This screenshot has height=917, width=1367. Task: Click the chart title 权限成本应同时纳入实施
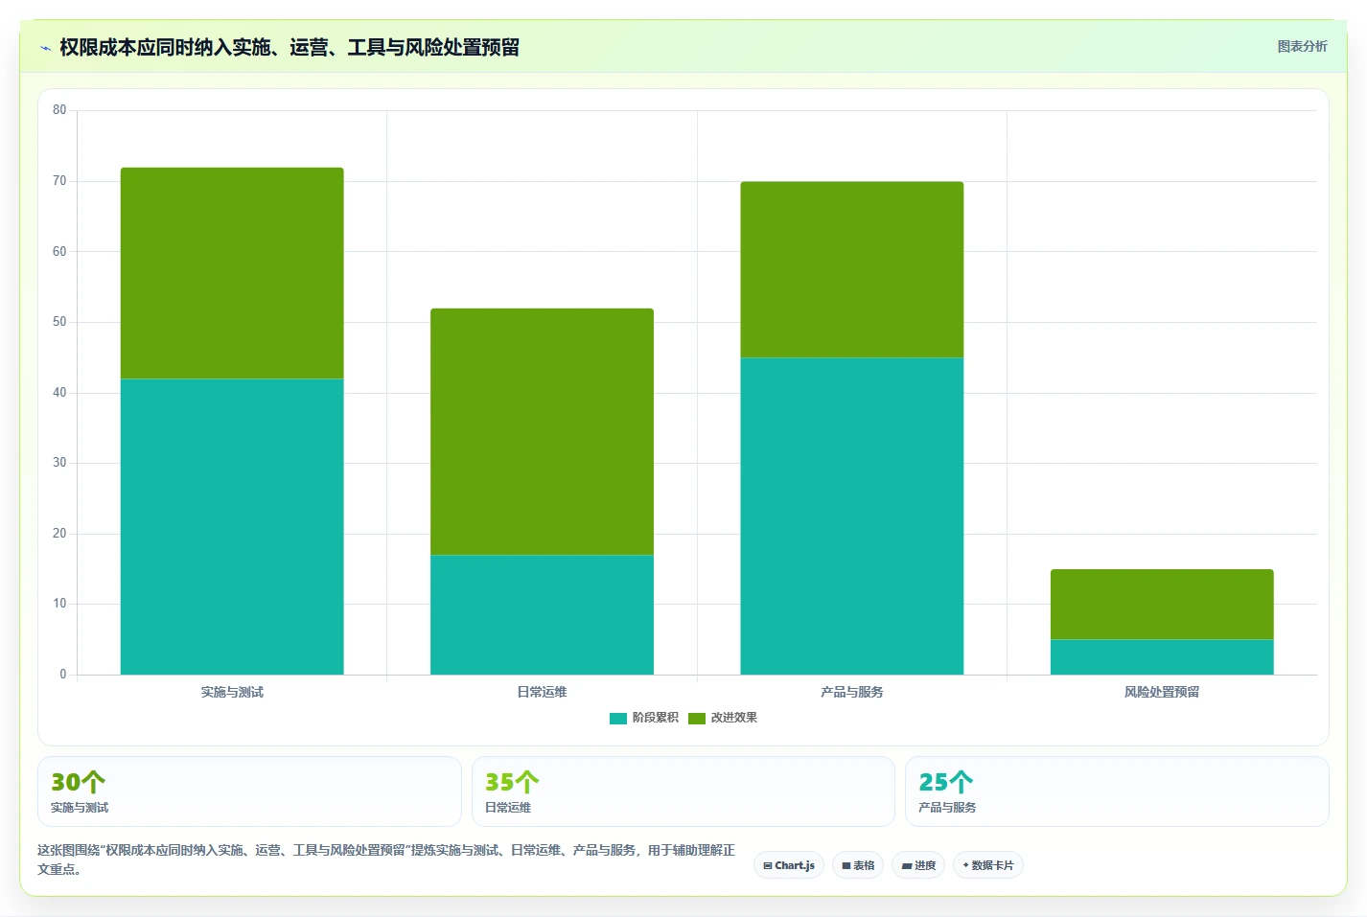coord(290,48)
